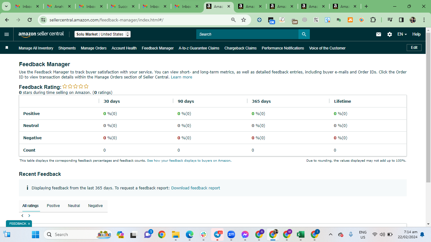Go to Shipments in the navigation bar
Image resolution: width=431 pixels, height=242 pixels.
tap(67, 48)
